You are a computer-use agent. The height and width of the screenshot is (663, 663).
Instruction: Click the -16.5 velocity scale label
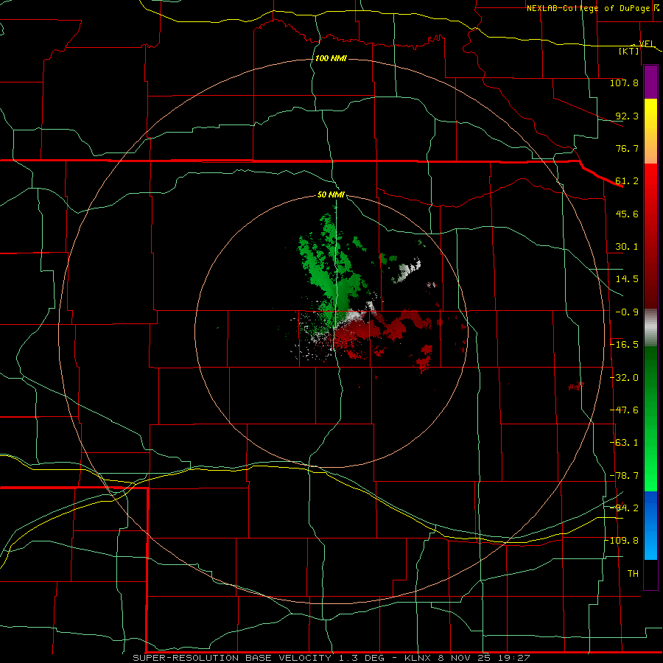click(624, 345)
